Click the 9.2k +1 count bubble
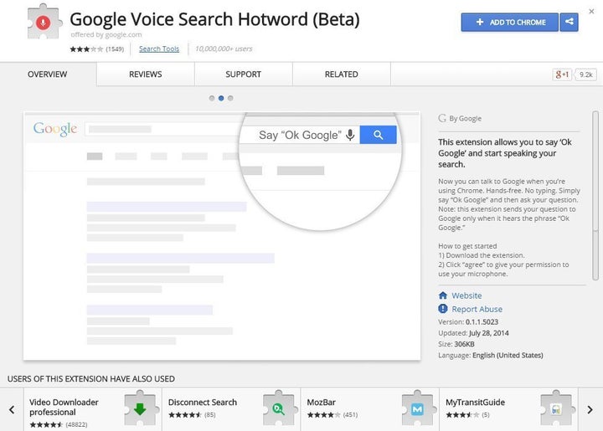This screenshot has height=431, width=603. 585,74
